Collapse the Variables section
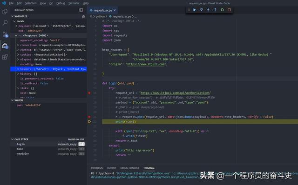Screen dimensions: 298x185 pyautogui.click(x=13, y=17)
